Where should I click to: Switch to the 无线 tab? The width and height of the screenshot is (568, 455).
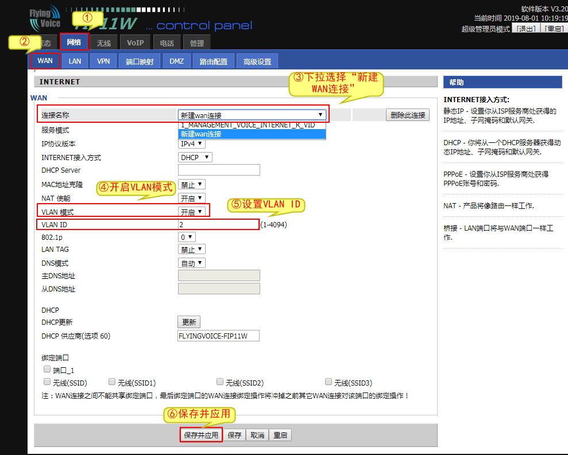click(x=103, y=42)
